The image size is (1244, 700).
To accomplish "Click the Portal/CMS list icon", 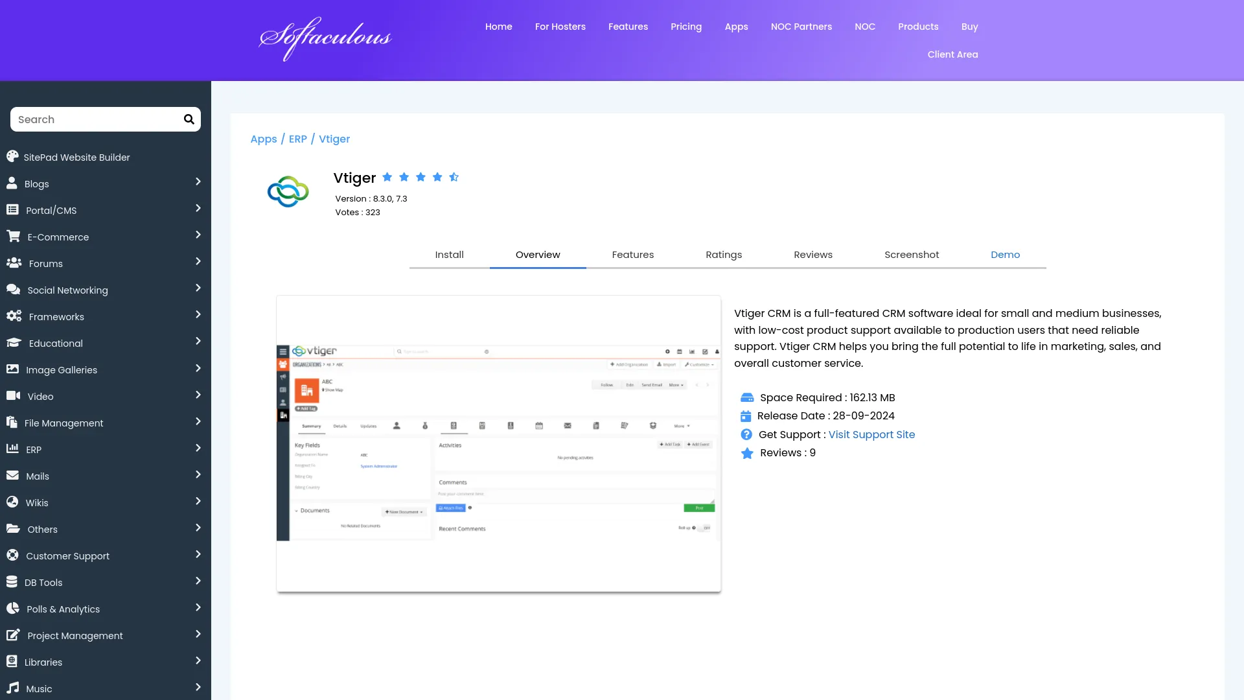I will [12, 209].
